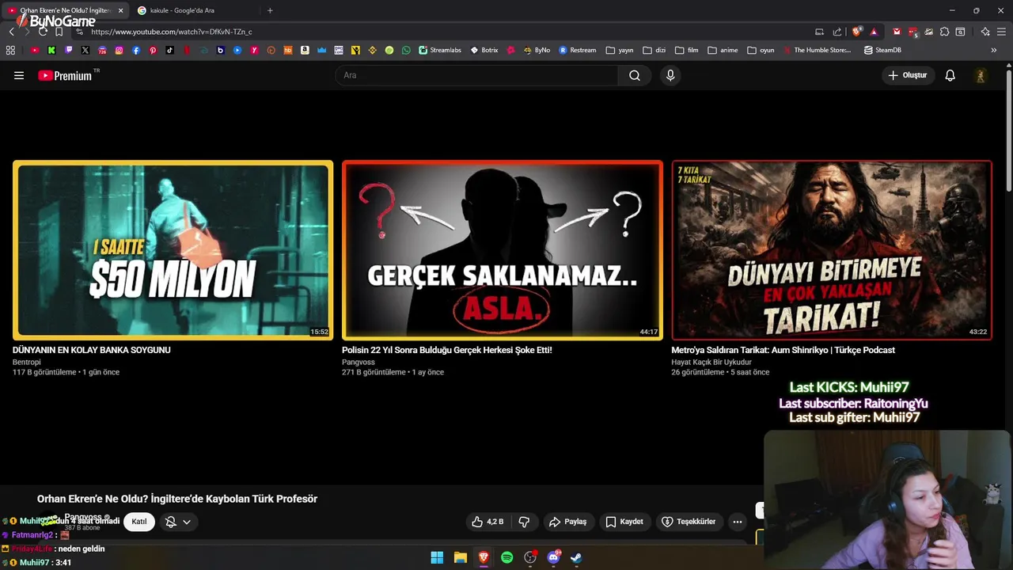Image resolution: width=1013 pixels, height=570 pixels.
Task: Open the Windows Start menu
Action: [x=437, y=557]
